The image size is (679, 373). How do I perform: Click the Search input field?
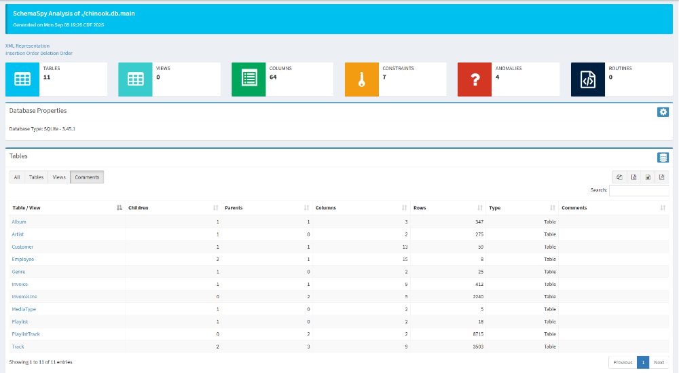pos(638,191)
